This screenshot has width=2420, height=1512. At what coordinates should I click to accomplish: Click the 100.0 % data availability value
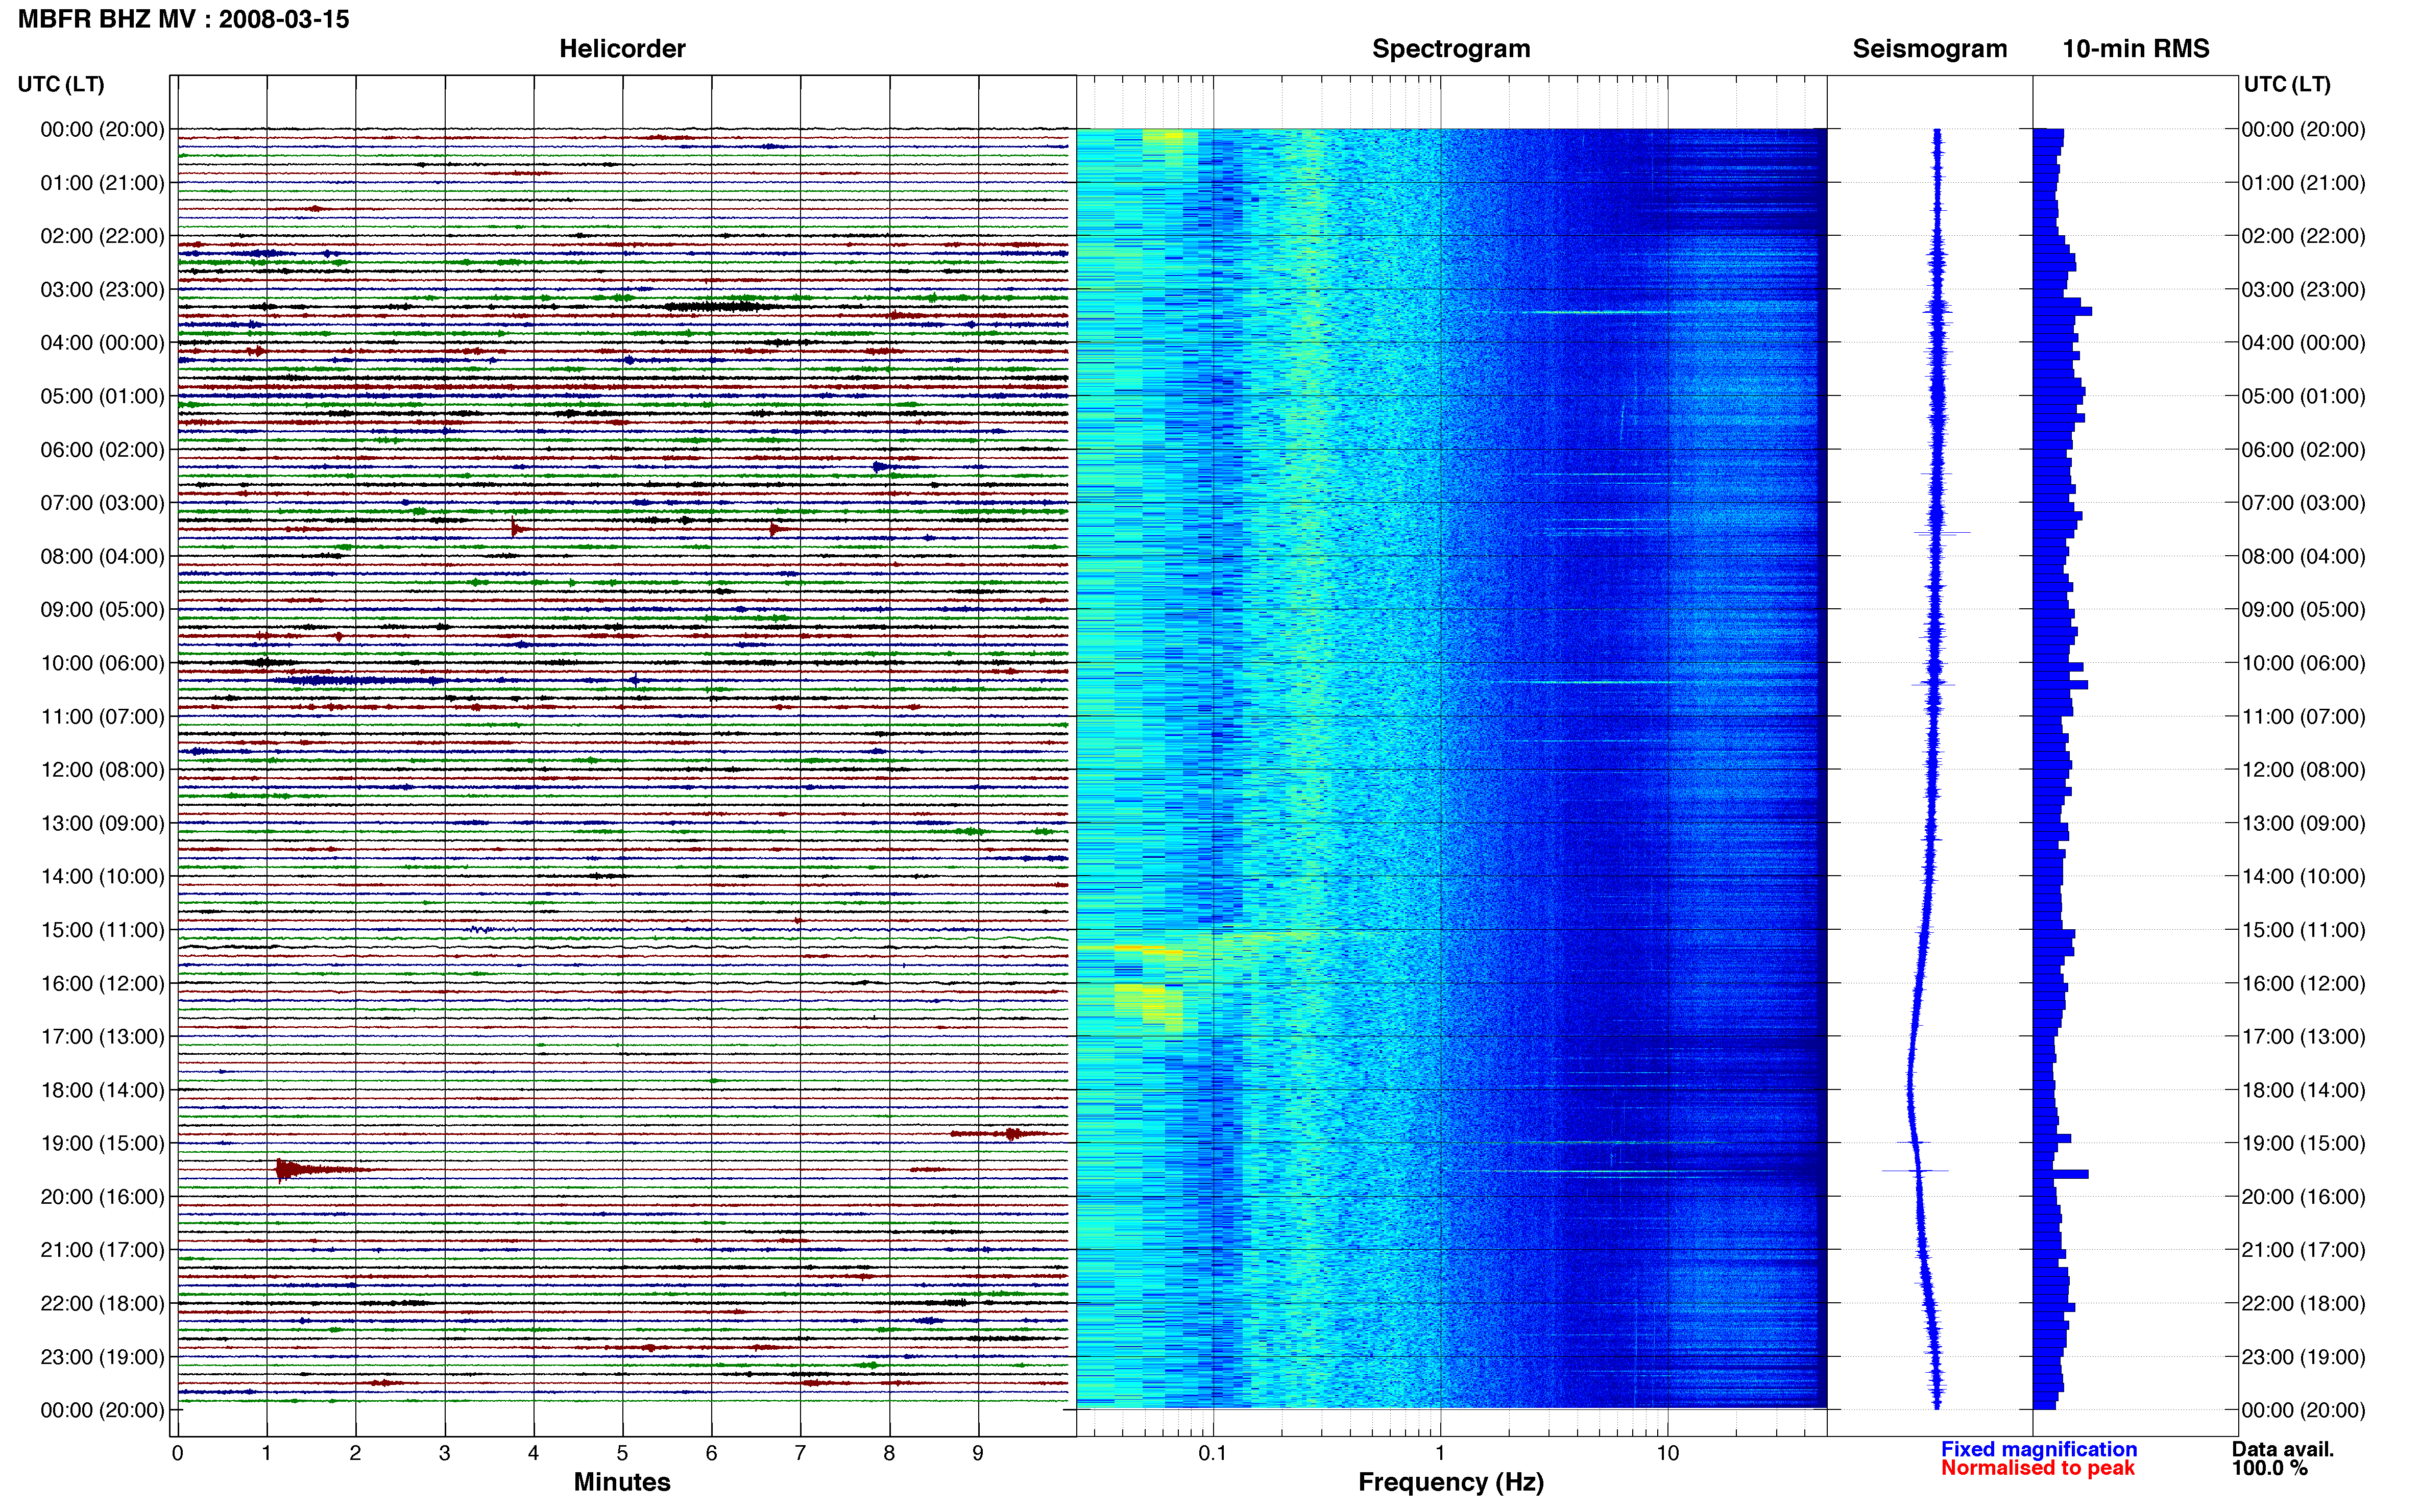click(2270, 1468)
